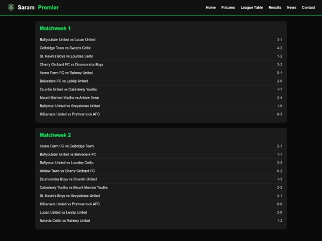Image resolution: width=322 pixels, height=241 pixels.
Task: Select Swords Celtic vs Raheny United row
Action: click(161, 221)
